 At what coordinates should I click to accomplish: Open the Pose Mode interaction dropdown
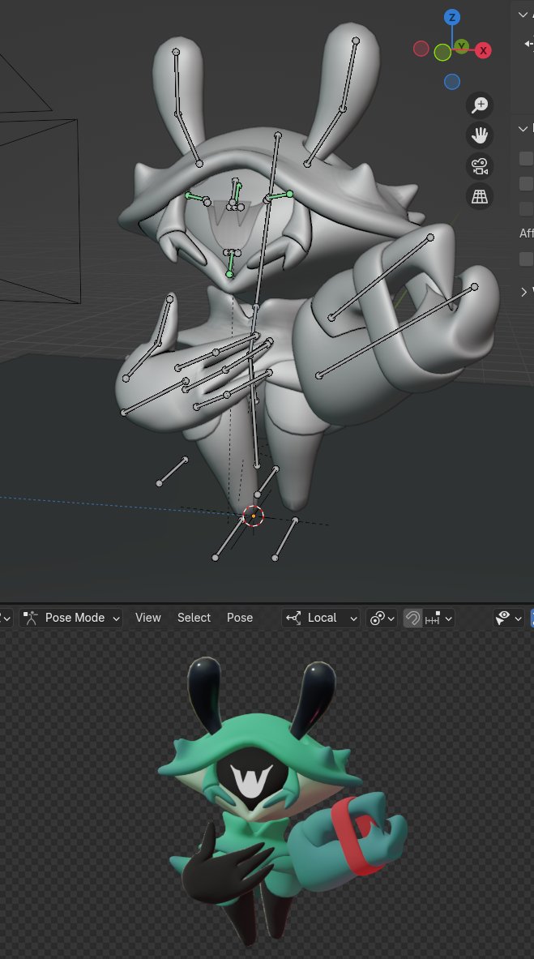tap(71, 619)
